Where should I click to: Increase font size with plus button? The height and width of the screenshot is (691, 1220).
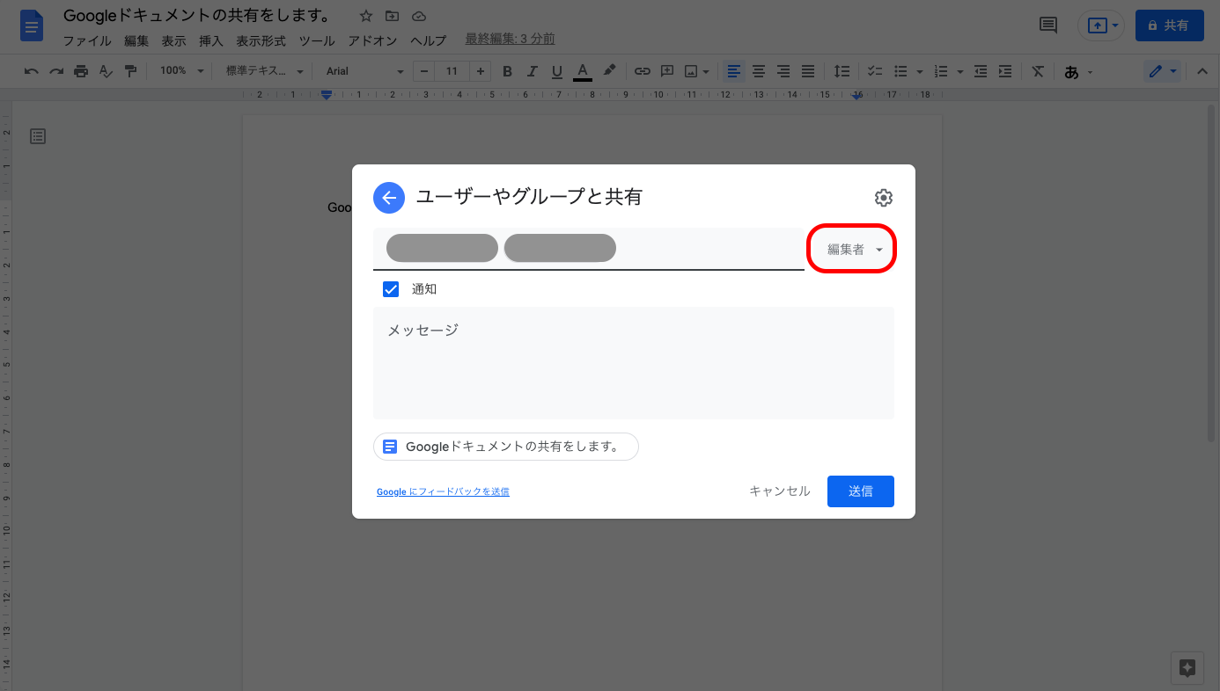tap(480, 71)
